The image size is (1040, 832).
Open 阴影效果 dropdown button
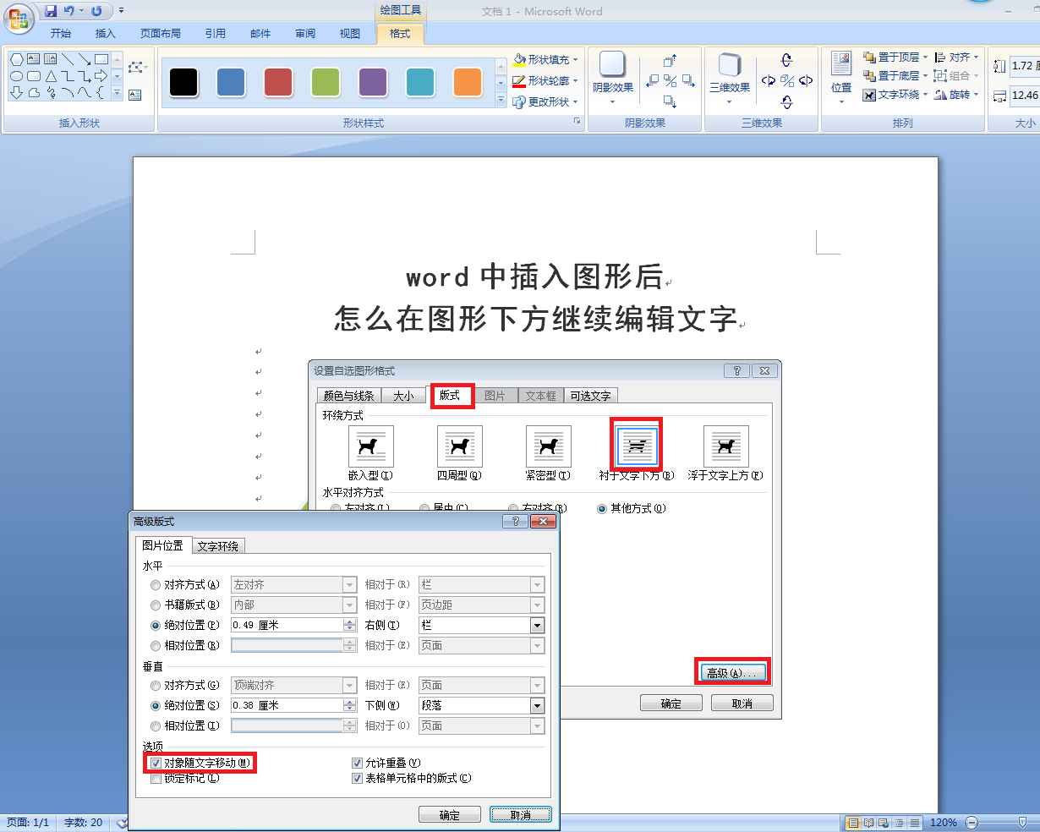(613, 79)
